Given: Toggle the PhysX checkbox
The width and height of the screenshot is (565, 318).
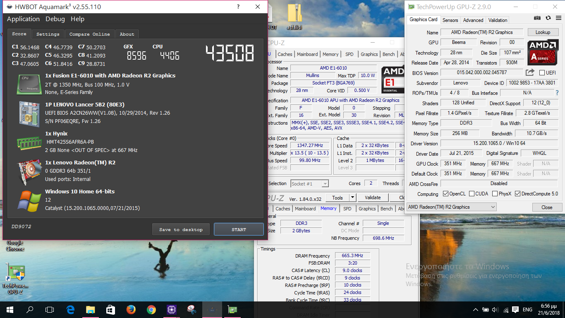Looking at the screenshot, I should tap(494, 194).
